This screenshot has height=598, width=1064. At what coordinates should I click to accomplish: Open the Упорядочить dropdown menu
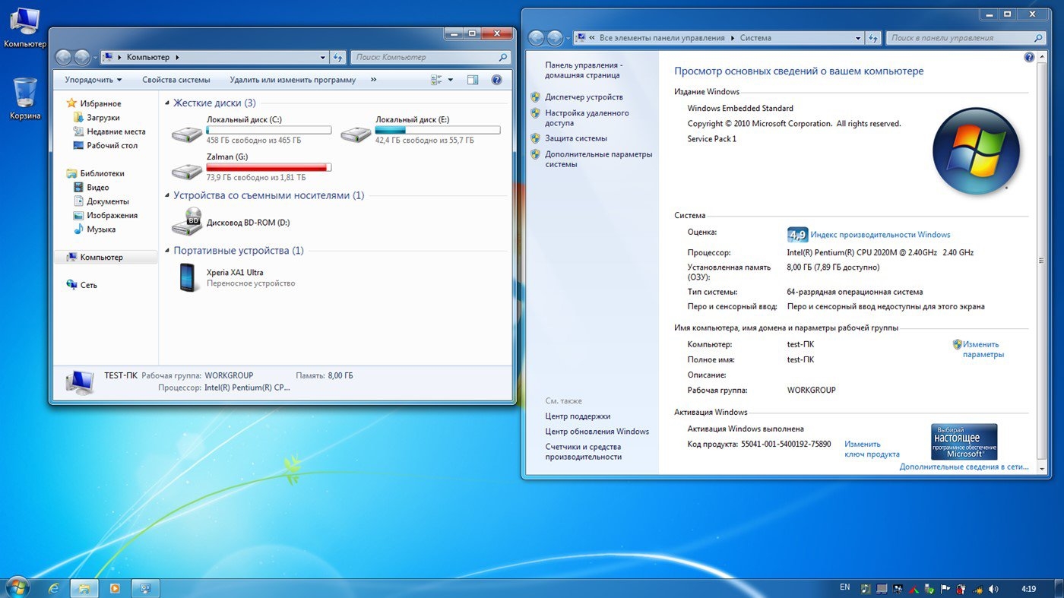pyautogui.click(x=93, y=80)
